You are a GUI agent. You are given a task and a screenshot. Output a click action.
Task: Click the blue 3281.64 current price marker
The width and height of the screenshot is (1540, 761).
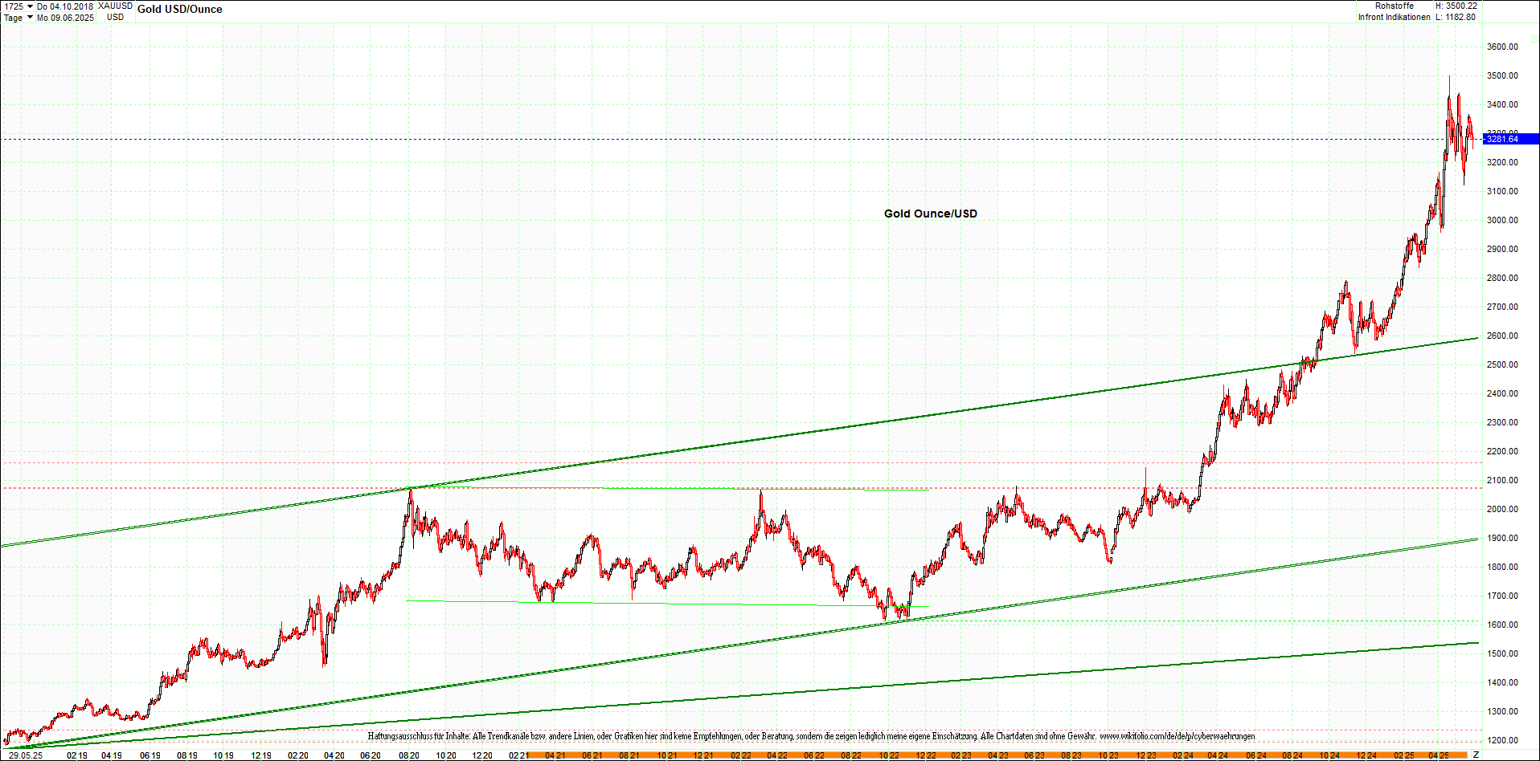pyautogui.click(x=1509, y=139)
